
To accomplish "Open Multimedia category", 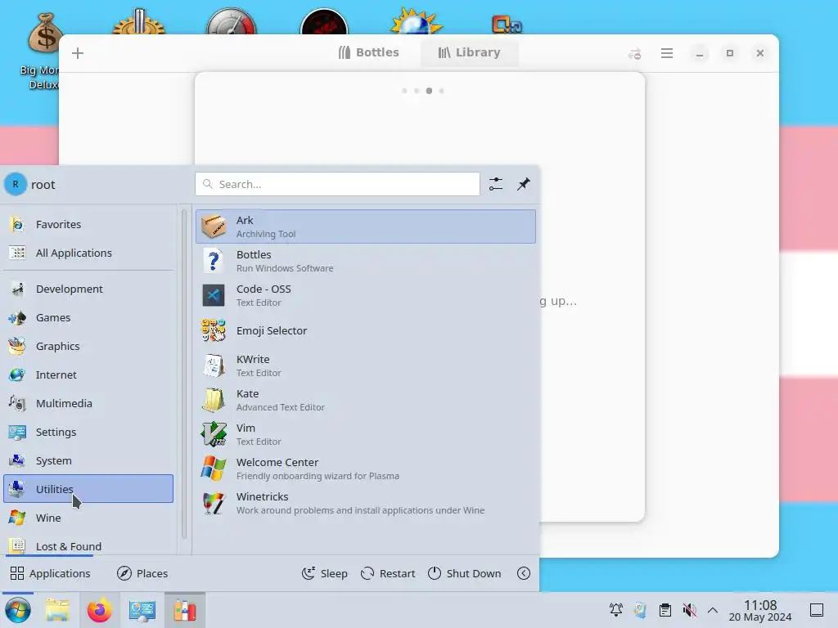I will click(88, 403).
